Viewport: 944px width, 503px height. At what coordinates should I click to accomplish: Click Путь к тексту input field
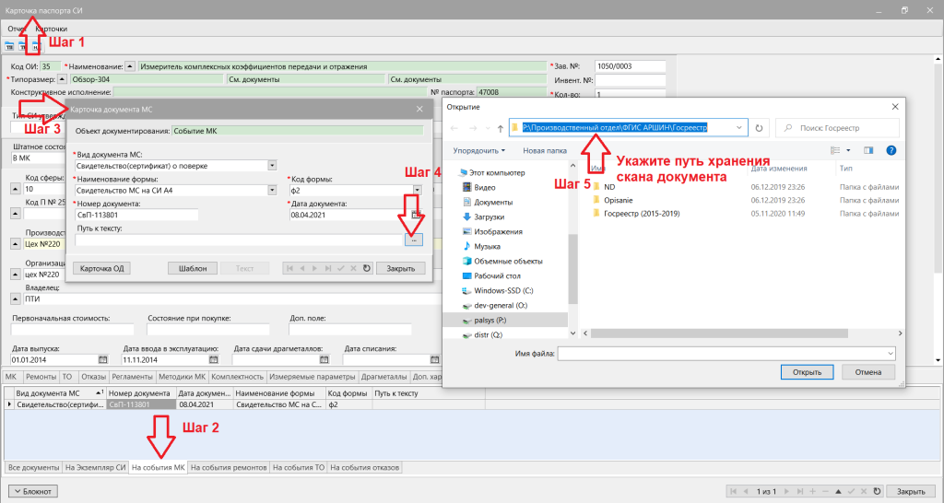tap(239, 240)
